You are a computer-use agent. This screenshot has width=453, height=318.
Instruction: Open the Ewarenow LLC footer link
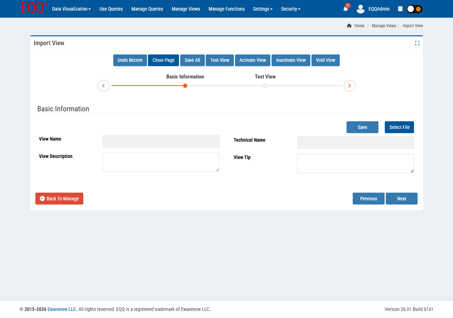coord(62,309)
